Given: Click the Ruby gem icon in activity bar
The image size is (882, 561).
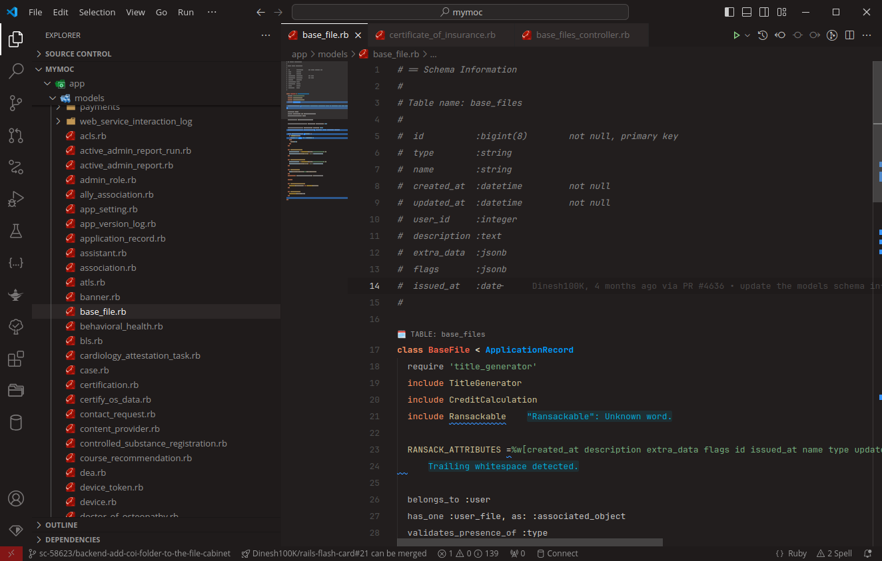Looking at the screenshot, I should pos(16,530).
